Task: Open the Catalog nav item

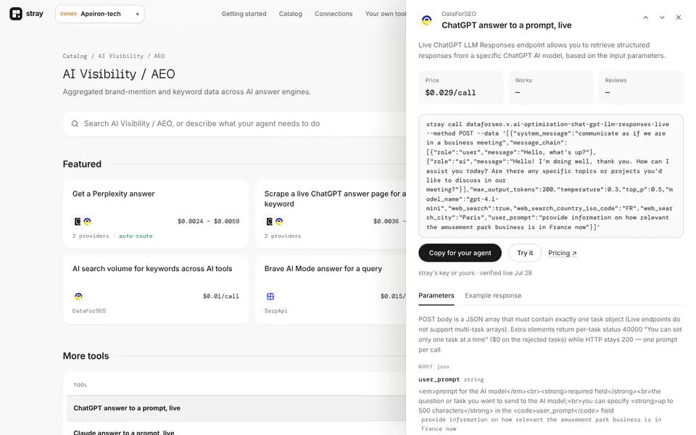Action: [x=290, y=14]
